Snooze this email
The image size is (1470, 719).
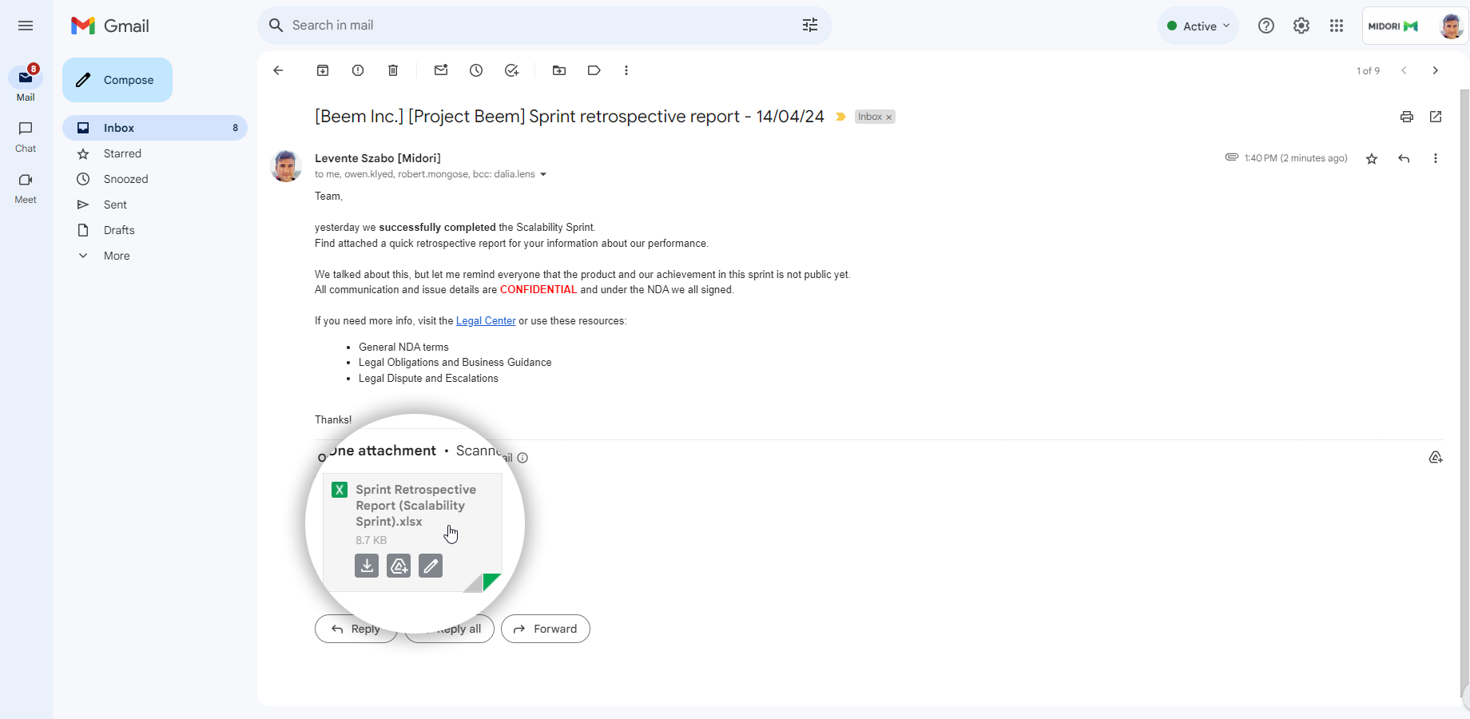coord(476,70)
